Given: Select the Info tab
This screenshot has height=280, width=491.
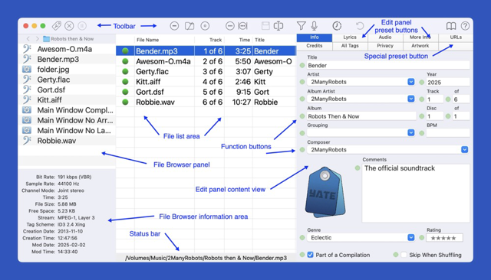Looking at the screenshot, I should [315, 37].
